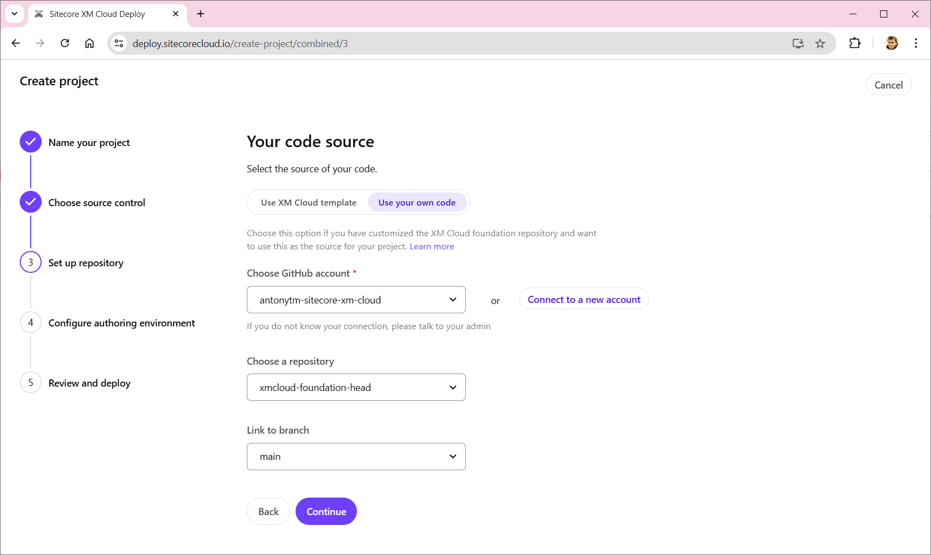The height and width of the screenshot is (555, 931).
Task: Reload the page with the refresh icon
Action: click(x=65, y=43)
